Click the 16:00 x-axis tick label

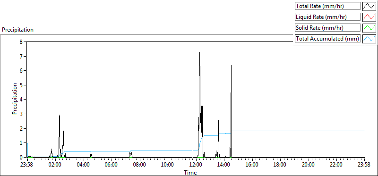click(x=252, y=165)
